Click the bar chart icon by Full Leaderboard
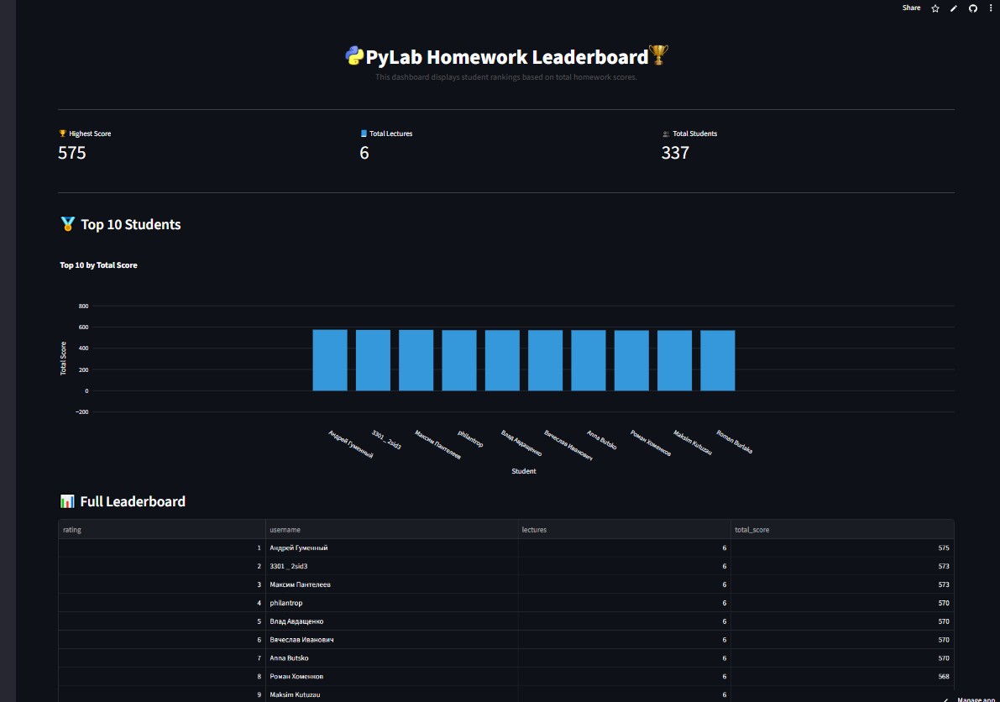1000x702 pixels. (67, 501)
